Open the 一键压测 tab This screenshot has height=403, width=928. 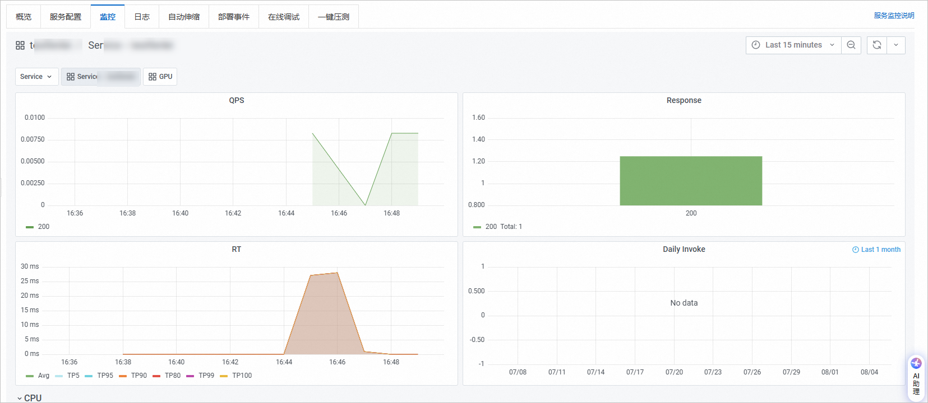(x=334, y=17)
